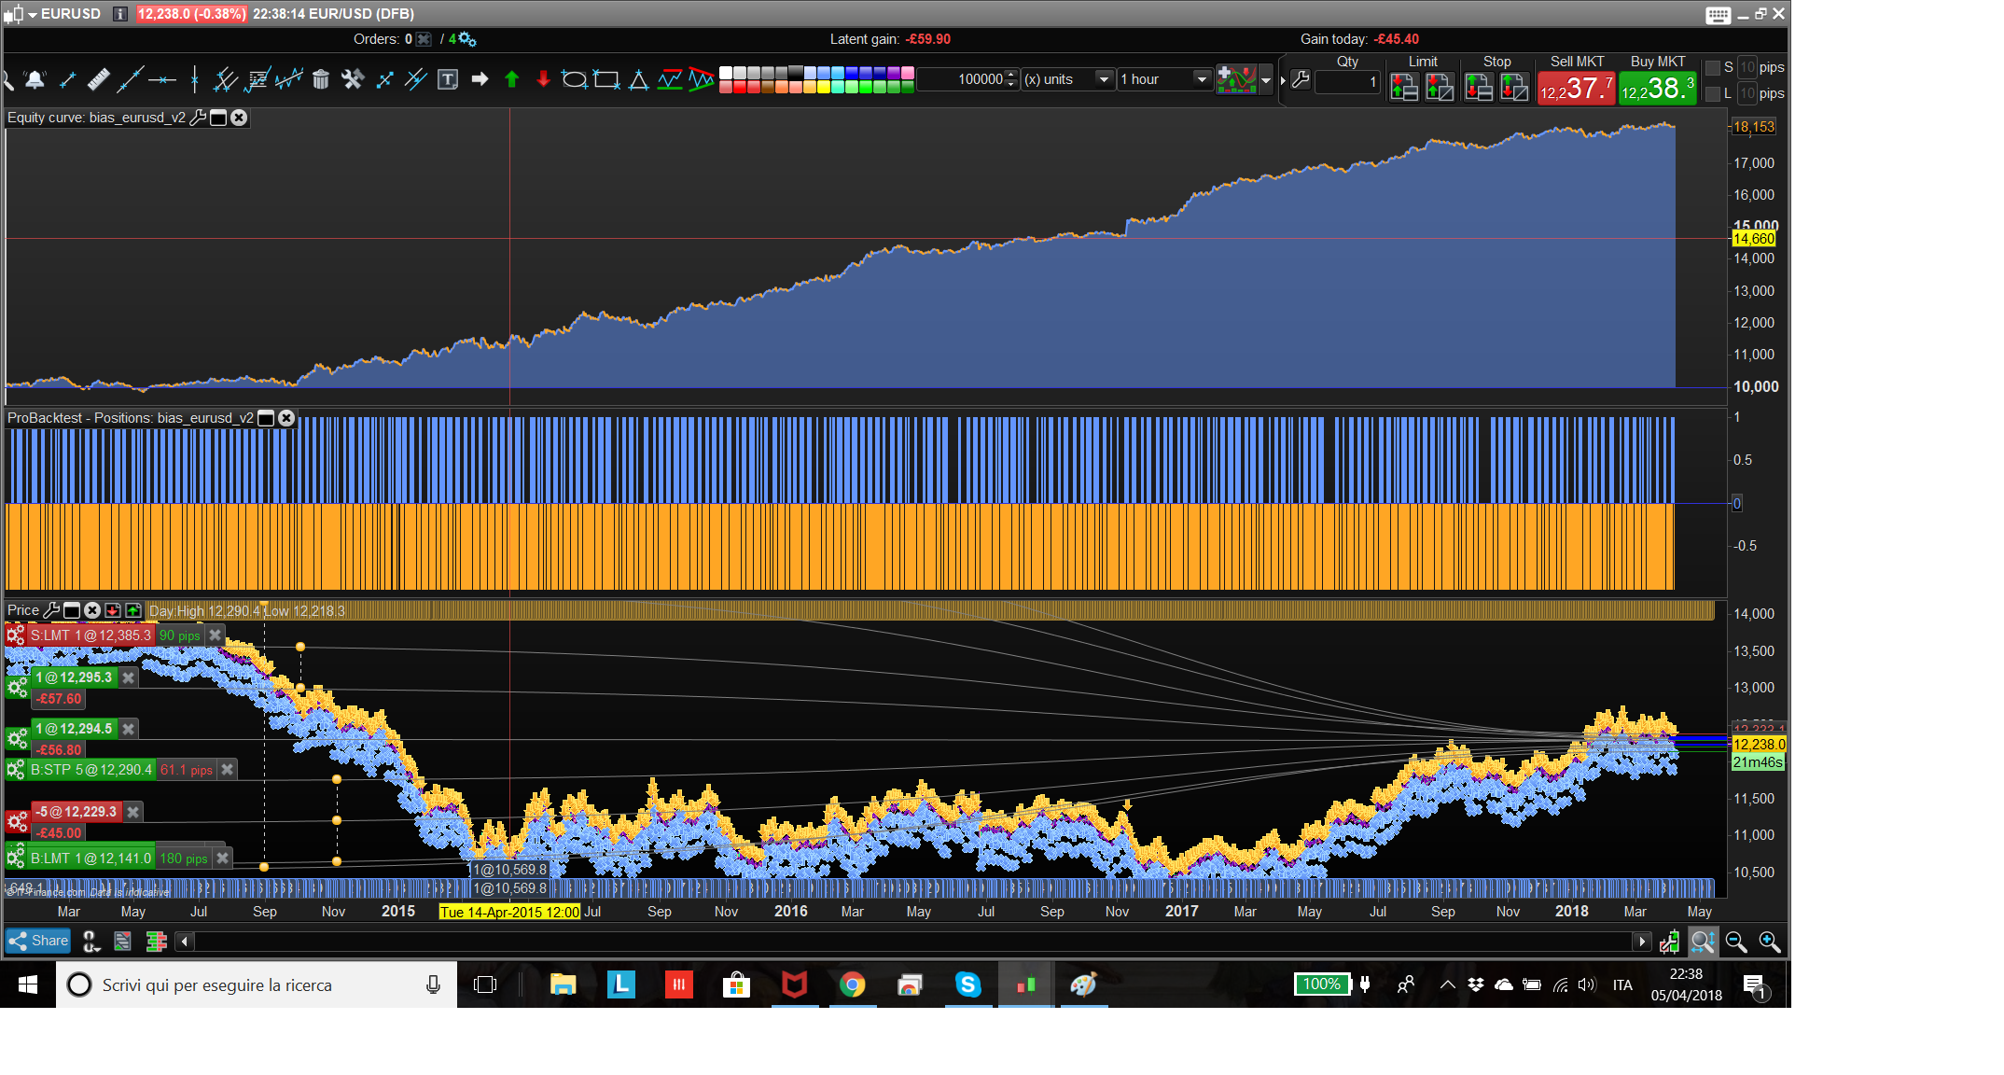Screen dimensions: 2004x1075
Task: Select the ellipse drawing tool
Action: (574, 79)
